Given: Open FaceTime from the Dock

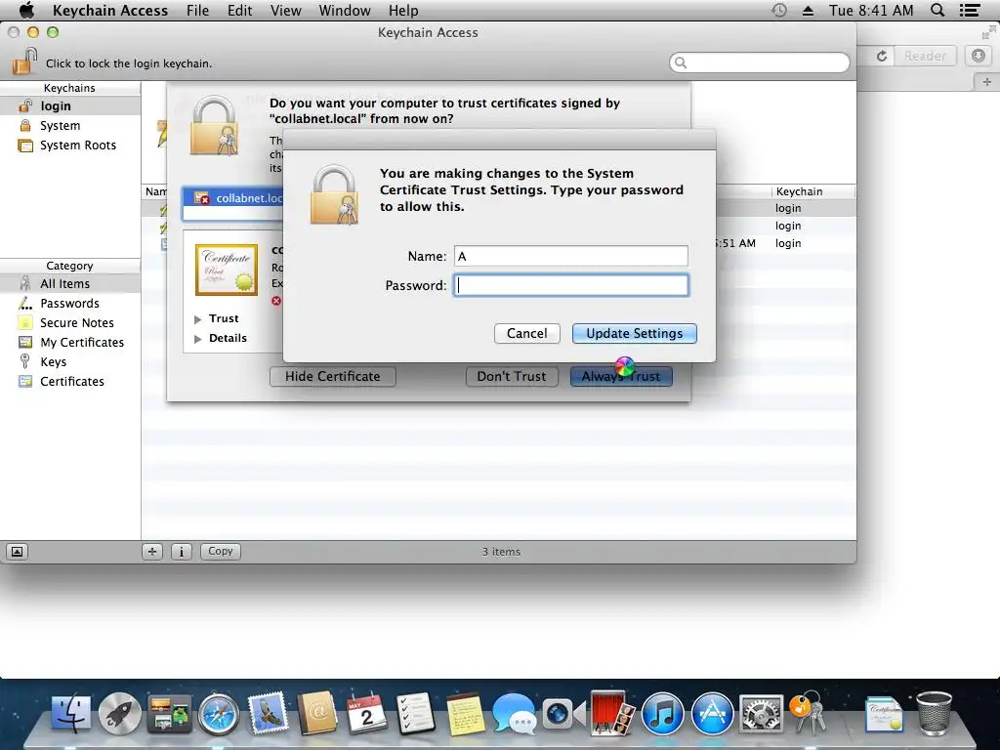Looking at the screenshot, I should [563, 714].
